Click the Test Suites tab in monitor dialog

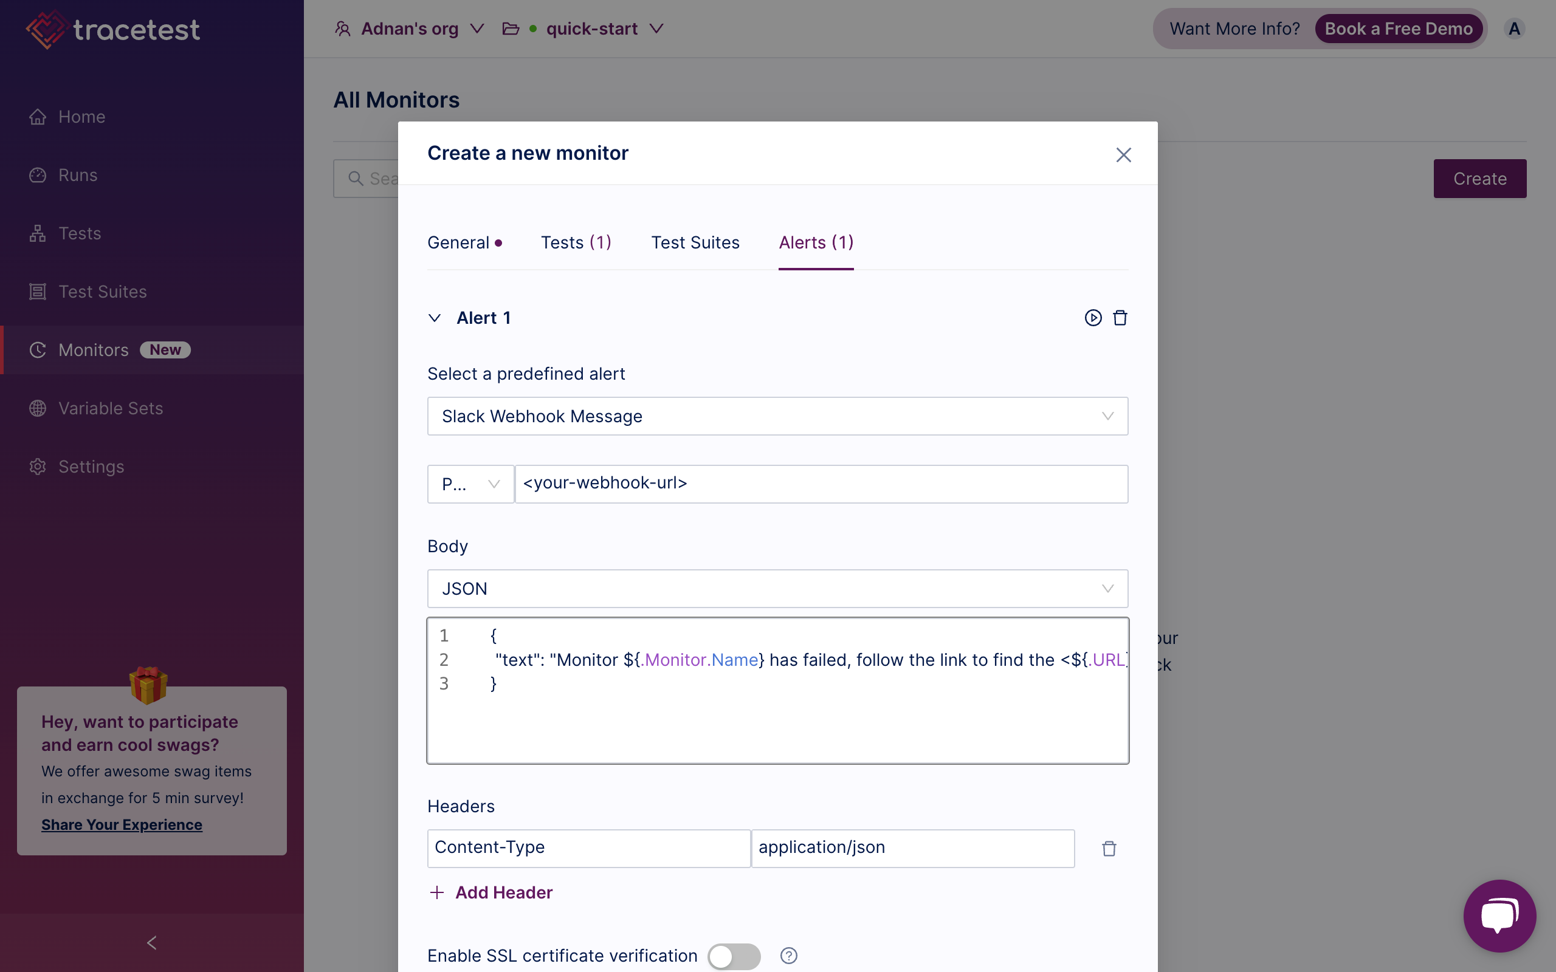(696, 242)
